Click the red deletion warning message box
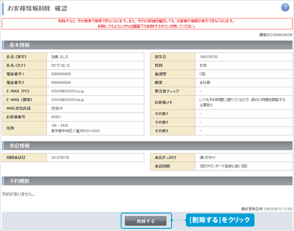This screenshot has width=294, height=231. [147, 24]
